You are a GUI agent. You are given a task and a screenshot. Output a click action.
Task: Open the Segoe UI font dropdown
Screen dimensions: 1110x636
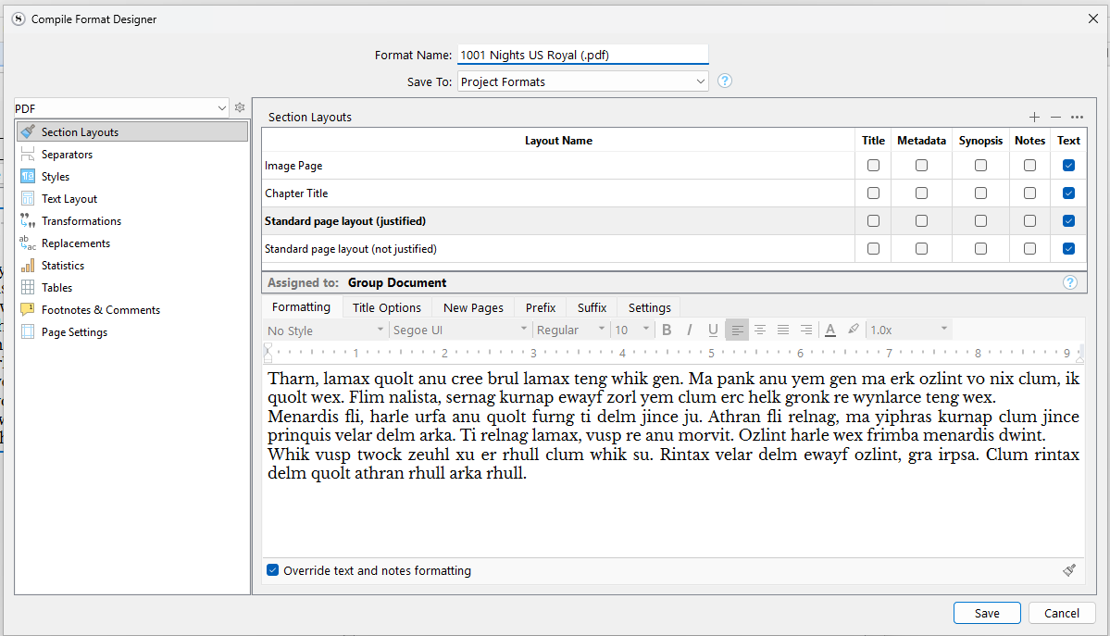[x=459, y=330]
